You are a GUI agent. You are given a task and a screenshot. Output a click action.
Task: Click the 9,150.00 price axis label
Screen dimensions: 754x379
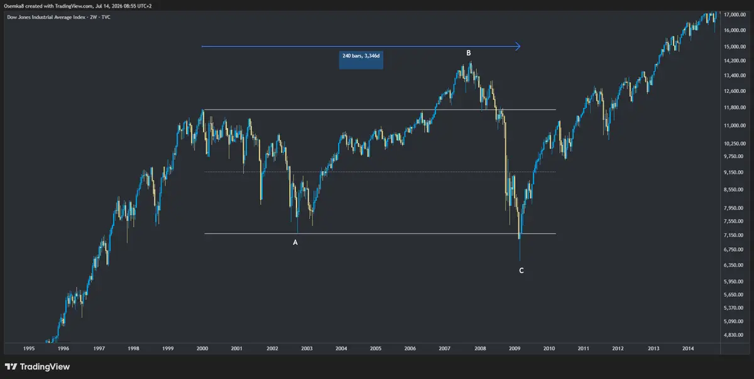coord(734,173)
